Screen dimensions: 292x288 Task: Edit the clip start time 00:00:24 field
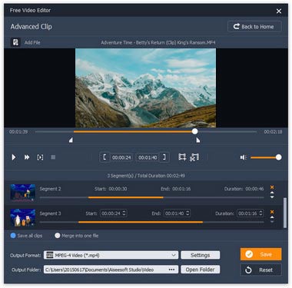[x=121, y=157]
